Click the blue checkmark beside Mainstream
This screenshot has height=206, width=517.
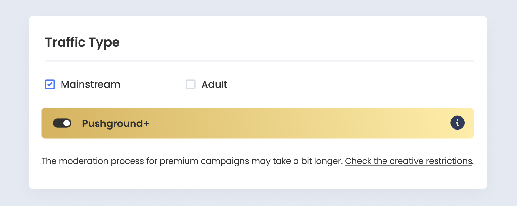[x=50, y=84]
